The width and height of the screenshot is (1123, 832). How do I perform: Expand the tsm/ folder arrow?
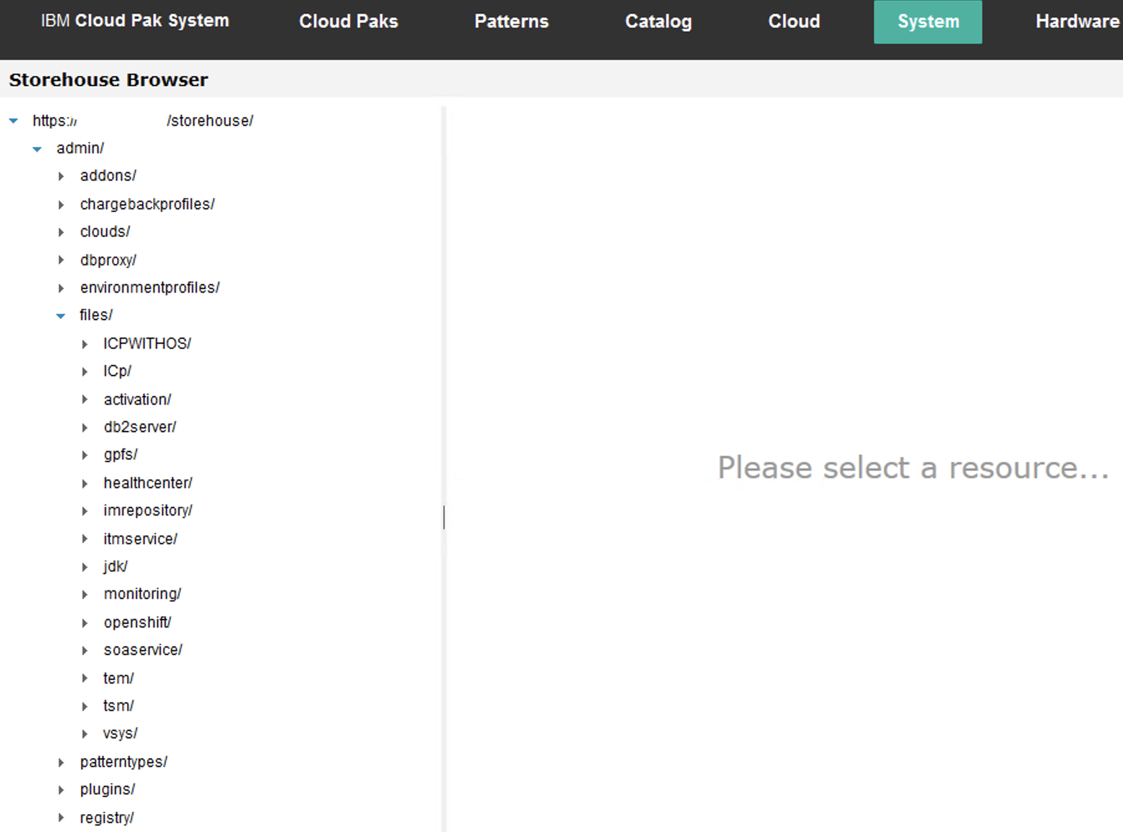85,706
